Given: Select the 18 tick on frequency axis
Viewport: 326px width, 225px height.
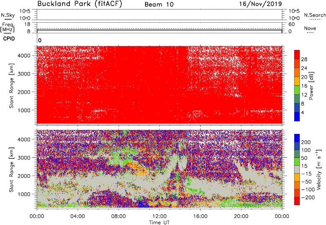Looking at the screenshot, I should pyautogui.click(x=27, y=24).
